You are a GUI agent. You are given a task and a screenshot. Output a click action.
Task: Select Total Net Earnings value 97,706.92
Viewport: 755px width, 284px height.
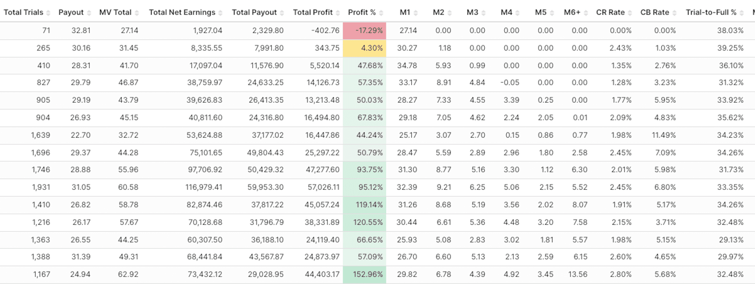click(x=205, y=170)
